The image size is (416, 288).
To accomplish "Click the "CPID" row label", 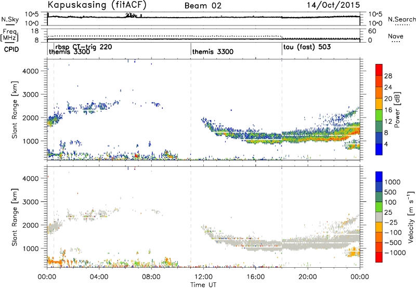I will click(x=11, y=49).
